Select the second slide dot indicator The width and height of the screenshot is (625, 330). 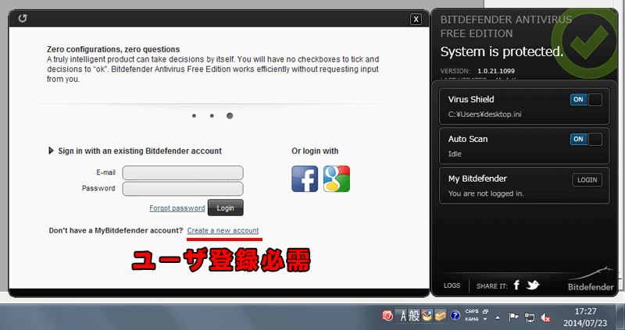(212, 115)
